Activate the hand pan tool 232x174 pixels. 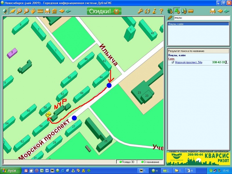coord(33,11)
